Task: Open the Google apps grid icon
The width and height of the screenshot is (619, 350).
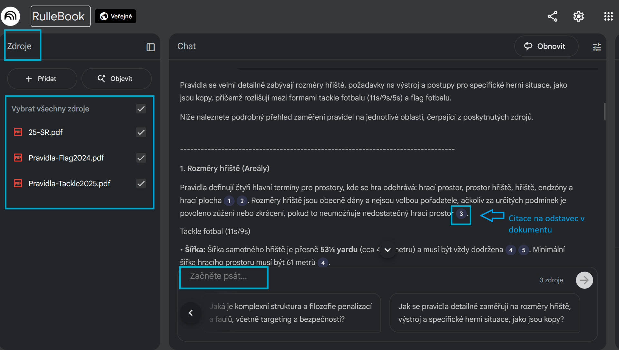Action: pos(608,16)
